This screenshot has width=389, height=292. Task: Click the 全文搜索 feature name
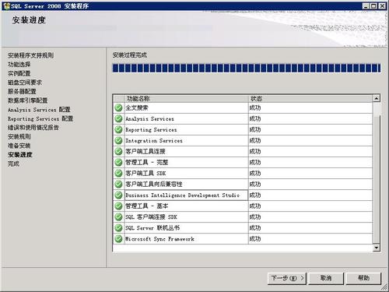coord(137,107)
